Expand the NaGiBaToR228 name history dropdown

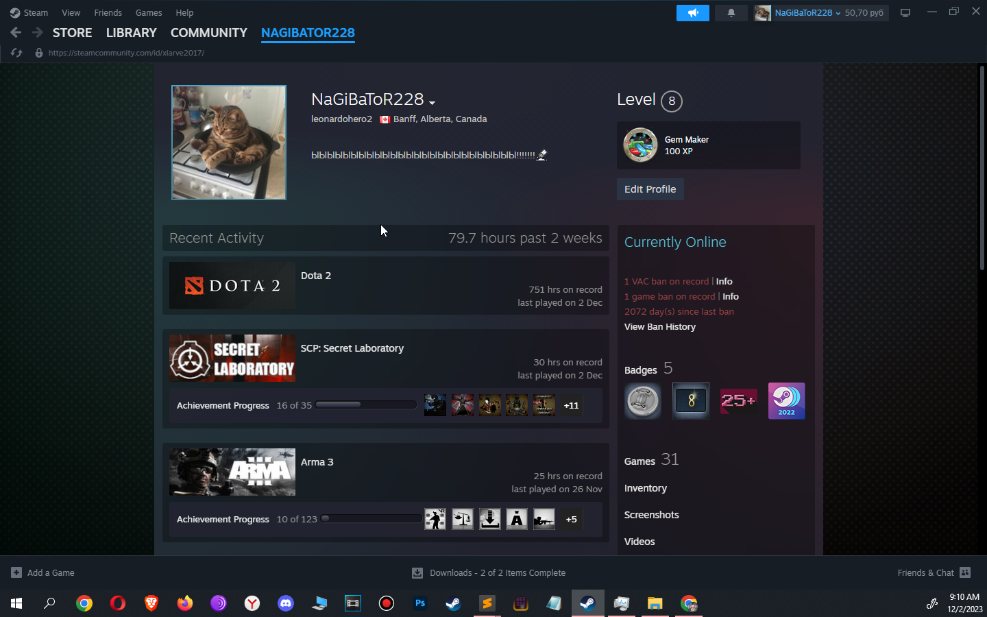tap(432, 103)
